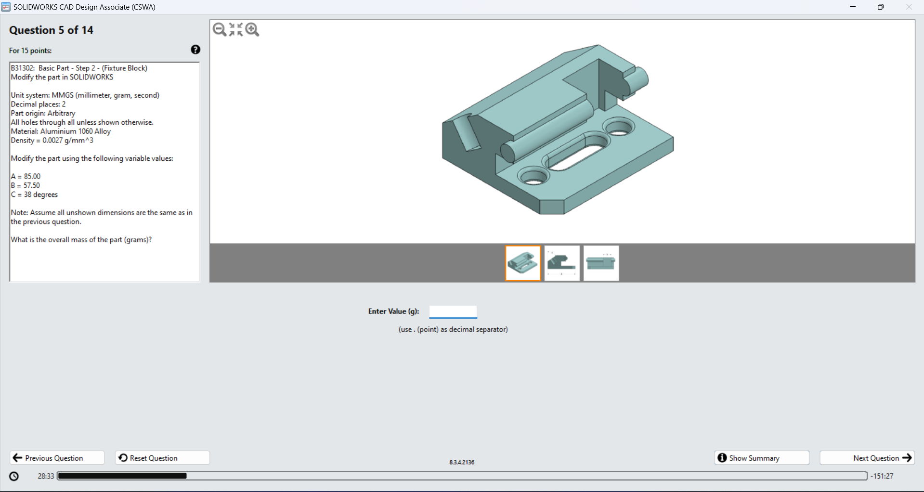Open the front-view drawing thumbnail
The height and width of the screenshot is (492, 924).
coord(601,263)
